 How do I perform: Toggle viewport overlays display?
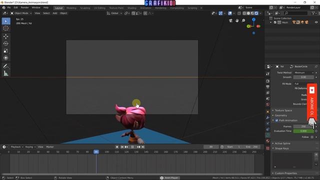pyautogui.click(x=230, y=13)
